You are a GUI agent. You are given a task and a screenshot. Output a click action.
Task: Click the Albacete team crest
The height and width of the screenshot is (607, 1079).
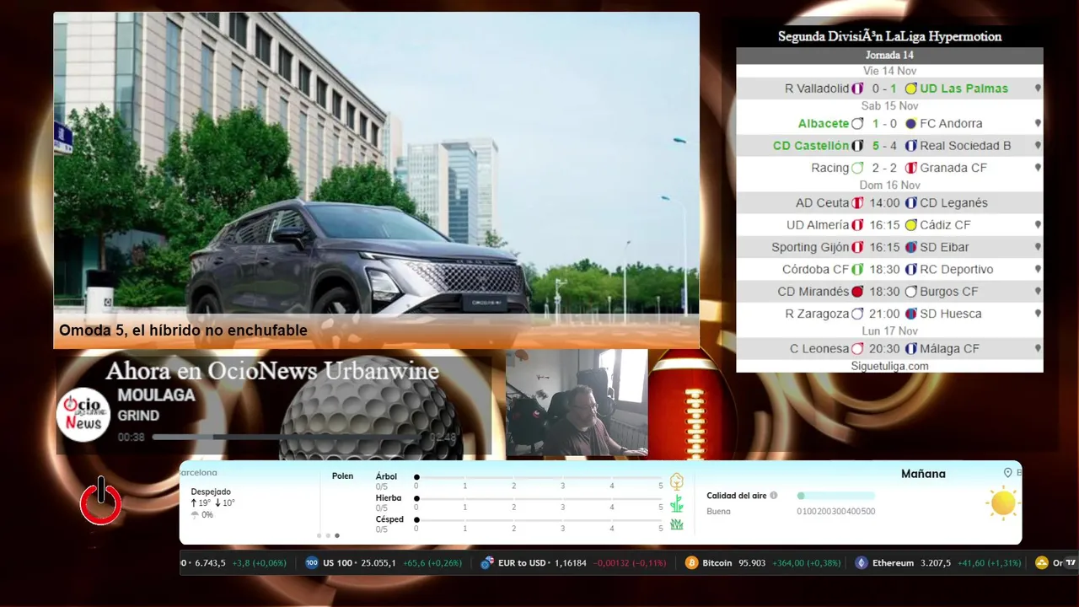point(857,123)
